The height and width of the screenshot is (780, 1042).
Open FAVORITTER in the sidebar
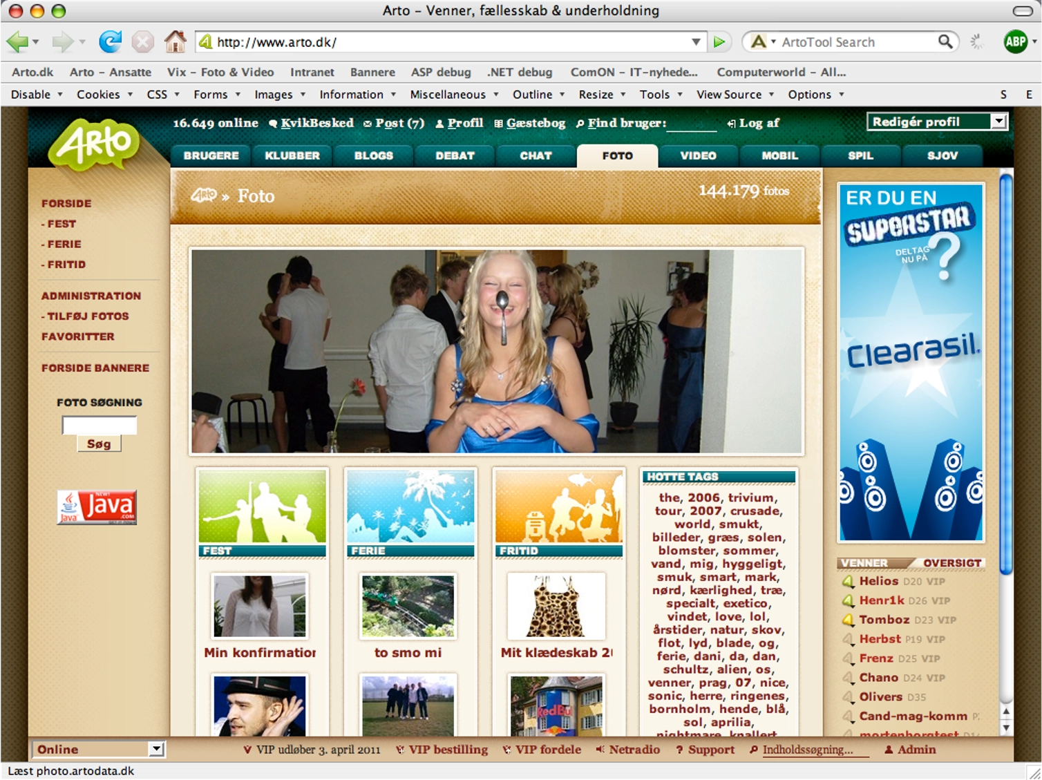(x=78, y=336)
